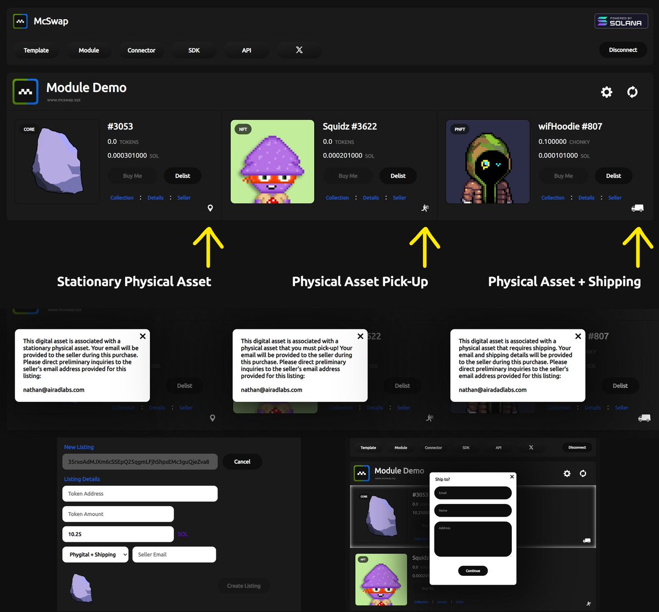Click NFT badge on the bright Squidz #3622 image
The height and width of the screenshot is (612, 659).
(243, 130)
